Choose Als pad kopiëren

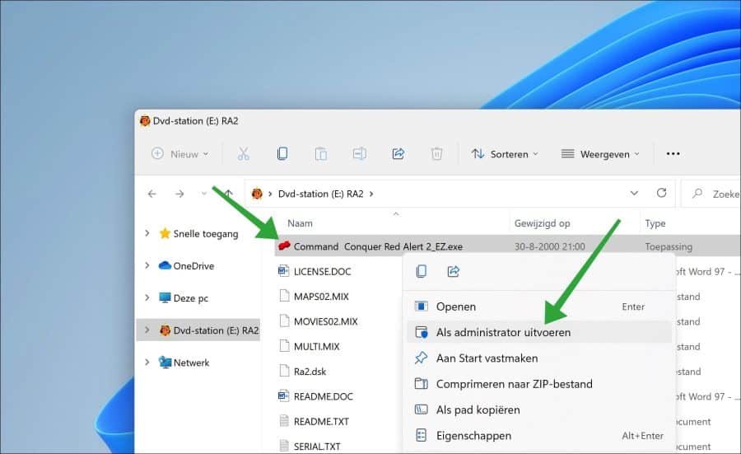pos(538,410)
